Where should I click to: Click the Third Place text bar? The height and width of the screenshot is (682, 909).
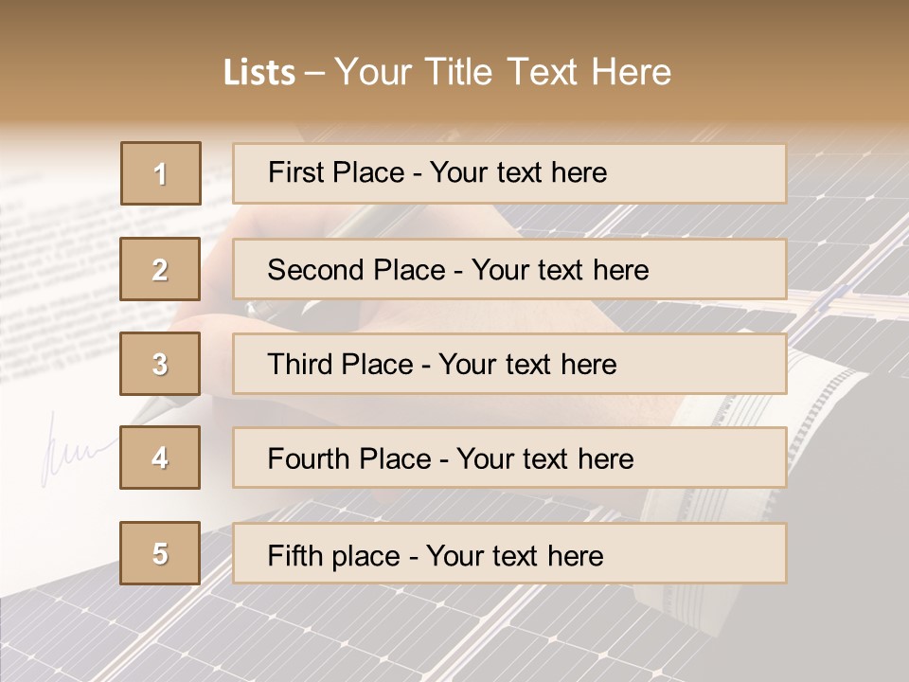pyautogui.click(x=509, y=364)
